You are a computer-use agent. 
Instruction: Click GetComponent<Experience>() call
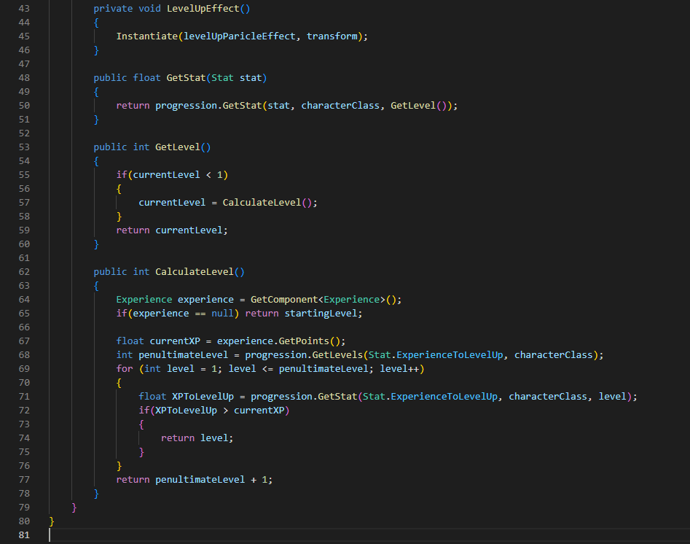coord(324,299)
